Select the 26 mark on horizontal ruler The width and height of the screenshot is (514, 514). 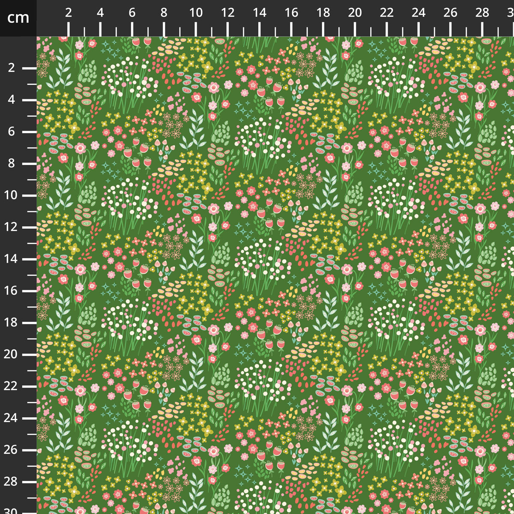point(450,13)
